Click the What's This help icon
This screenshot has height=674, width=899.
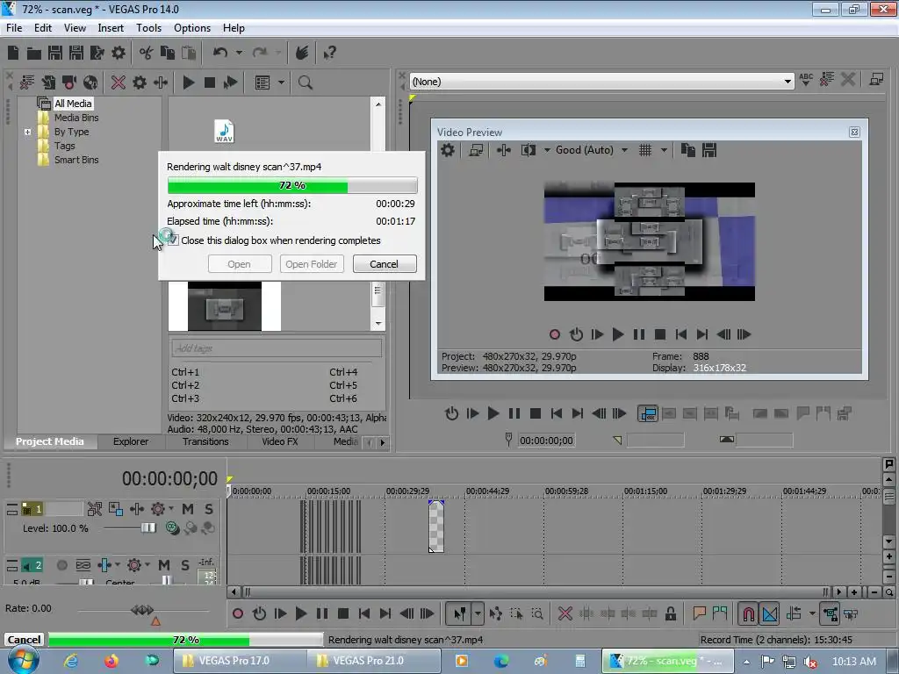pyautogui.click(x=330, y=54)
